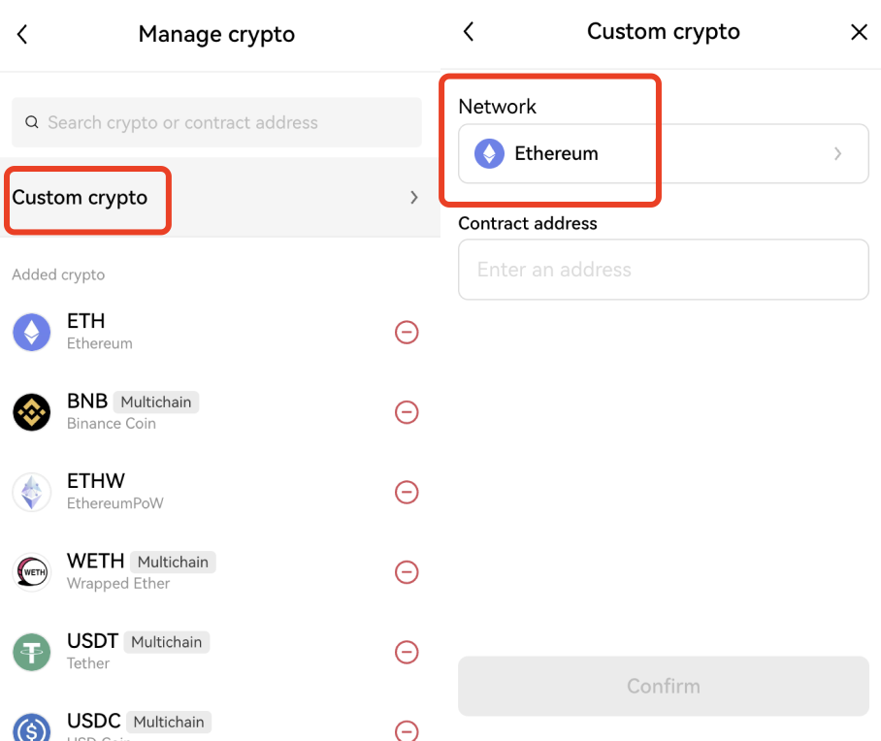Go back from Custom crypto screen

(x=469, y=31)
